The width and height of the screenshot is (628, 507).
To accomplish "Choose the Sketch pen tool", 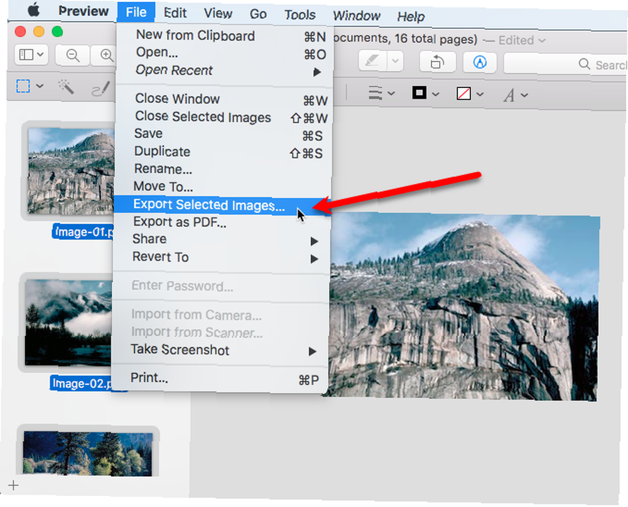I will pos(100,89).
